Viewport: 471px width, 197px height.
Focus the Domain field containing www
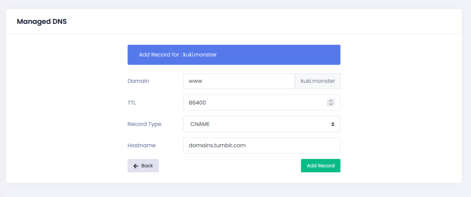pyautogui.click(x=238, y=81)
